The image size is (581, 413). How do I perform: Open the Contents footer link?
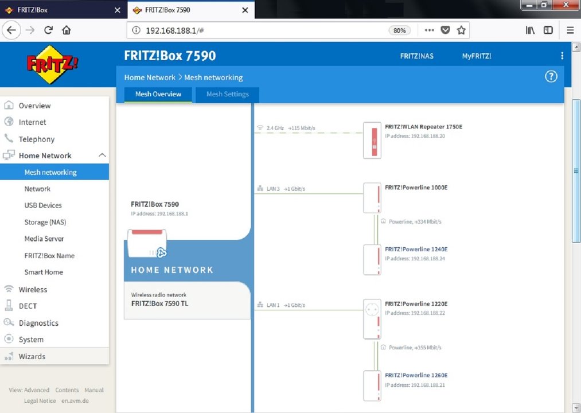67,390
